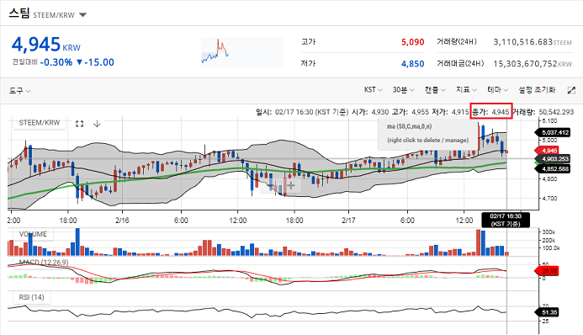Click the 고가 5,090 value
The image size is (583, 335).
(413, 42)
